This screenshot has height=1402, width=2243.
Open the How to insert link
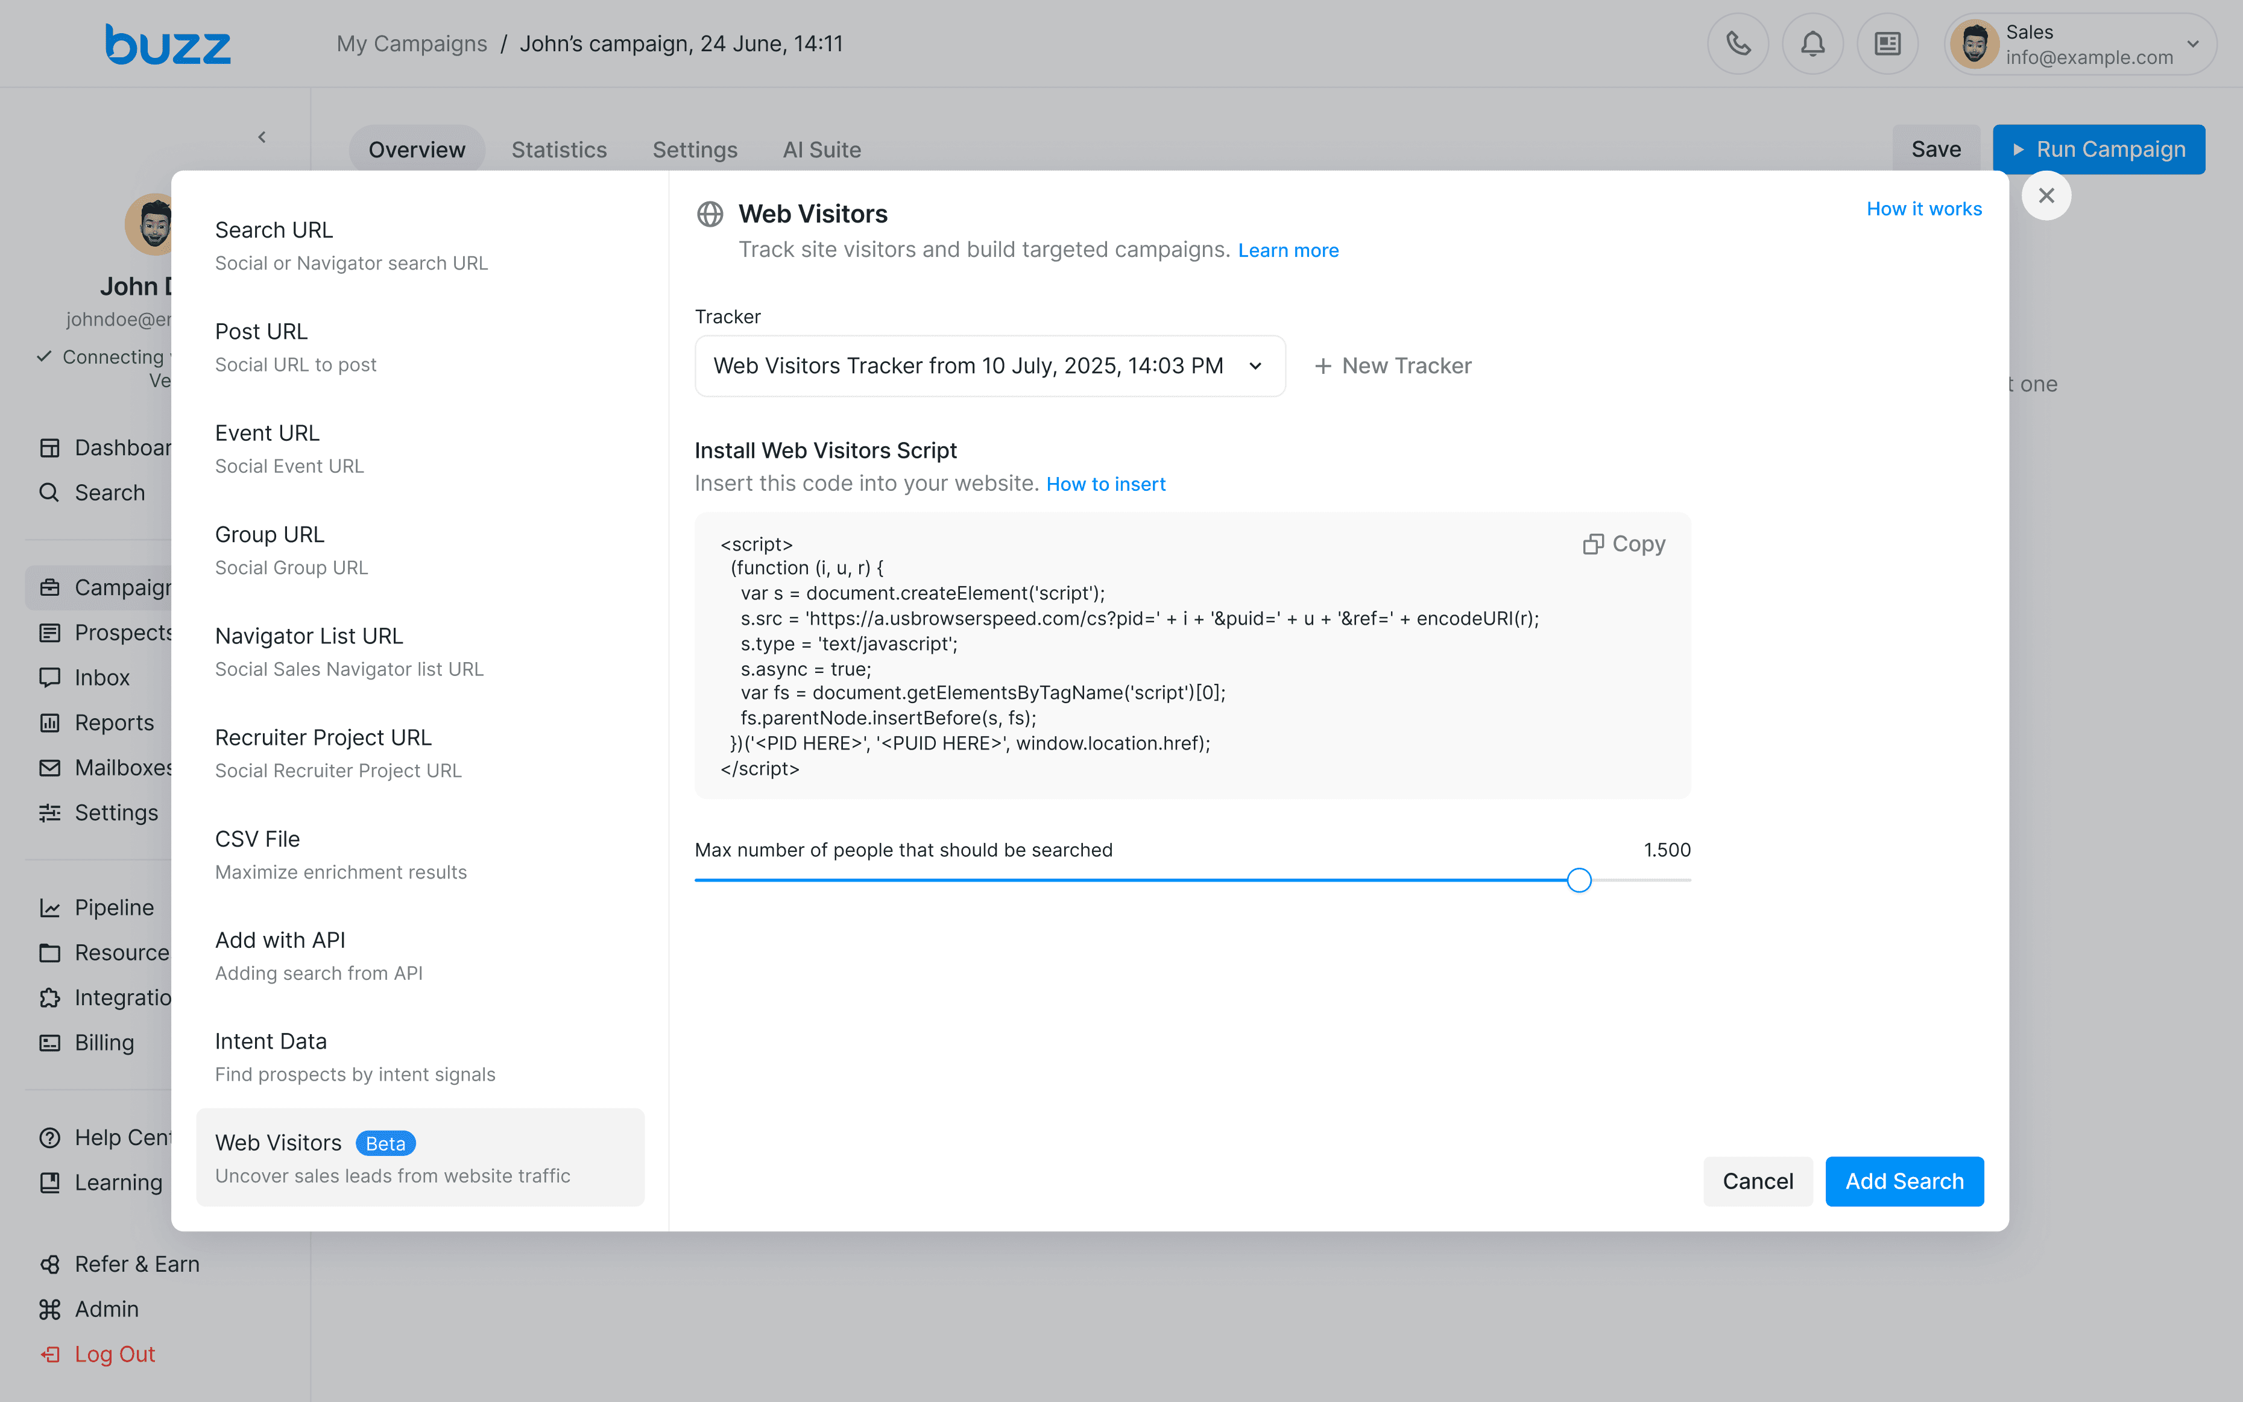1105,484
